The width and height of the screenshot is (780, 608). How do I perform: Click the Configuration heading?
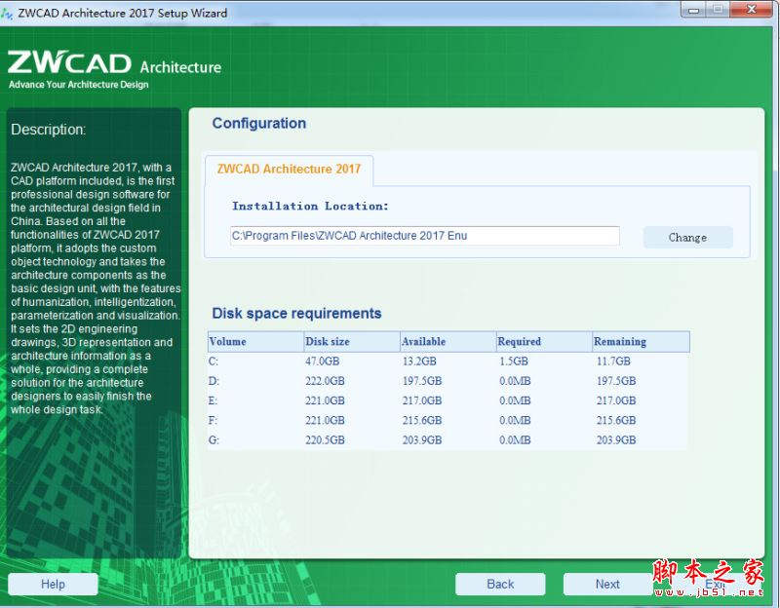click(x=259, y=124)
